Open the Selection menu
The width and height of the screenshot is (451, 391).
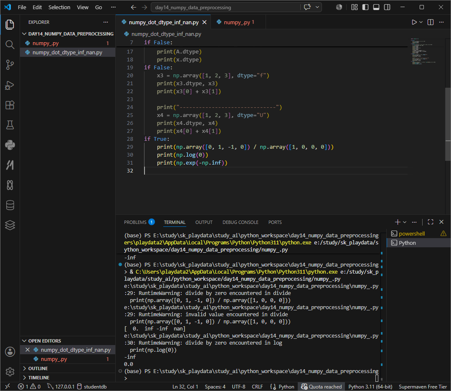coord(59,7)
